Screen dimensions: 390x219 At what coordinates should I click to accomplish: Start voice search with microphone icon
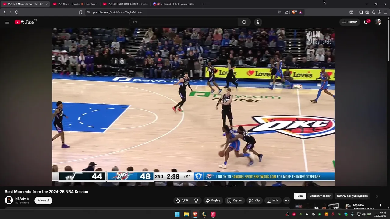pyautogui.click(x=258, y=22)
